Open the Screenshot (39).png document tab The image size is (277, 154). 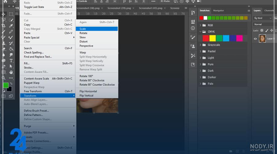coord(119,8)
